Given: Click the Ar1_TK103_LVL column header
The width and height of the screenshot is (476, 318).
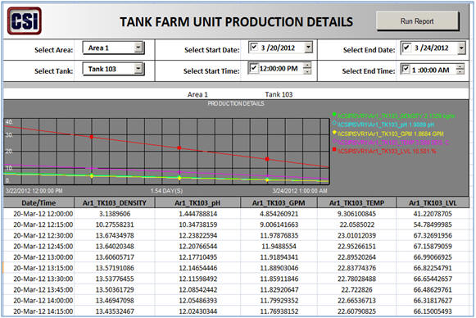Looking at the screenshot, I should 433,202.
